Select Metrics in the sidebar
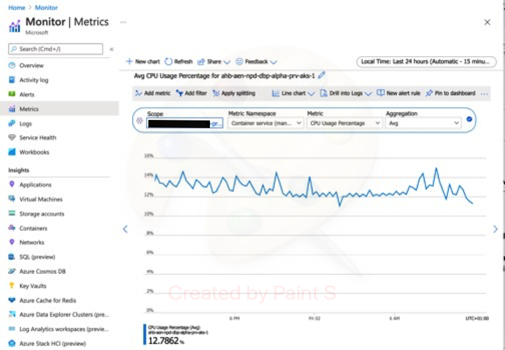The image size is (505, 350). click(59, 109)
